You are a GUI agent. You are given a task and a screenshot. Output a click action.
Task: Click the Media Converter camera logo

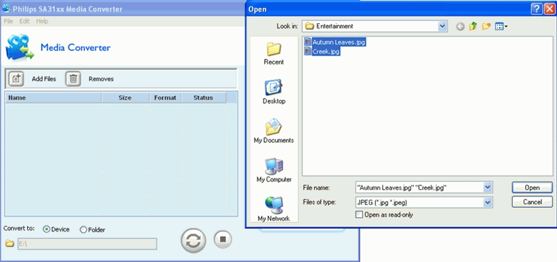pos(20,47)
